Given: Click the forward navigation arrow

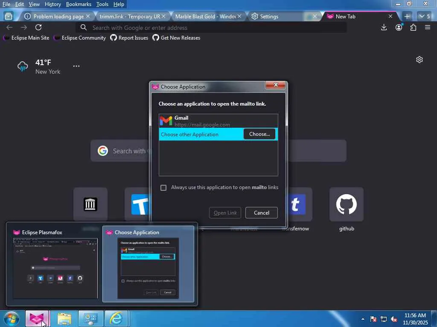Looking at the screenshot, I should (x=24, y=27).
